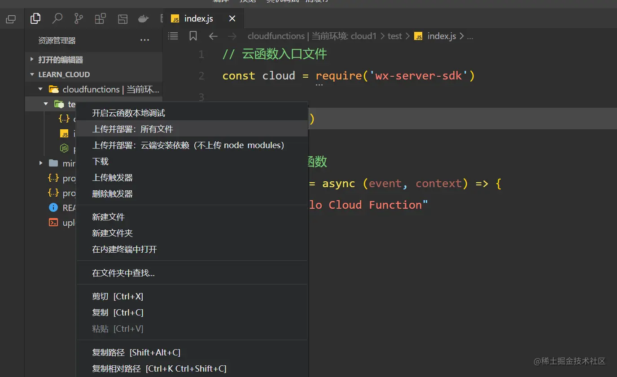617x377 pixels.
Task: Select 删除触发器 in the context menu
Action: (x=192, y=194)
